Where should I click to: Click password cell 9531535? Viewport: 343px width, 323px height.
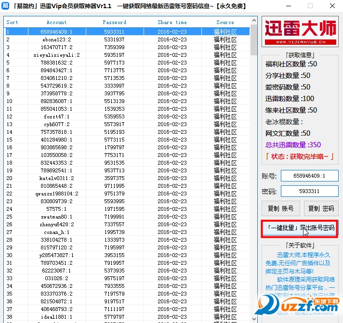tap(114, 163)
